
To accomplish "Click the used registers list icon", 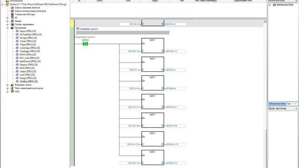I will pos(12,11).
